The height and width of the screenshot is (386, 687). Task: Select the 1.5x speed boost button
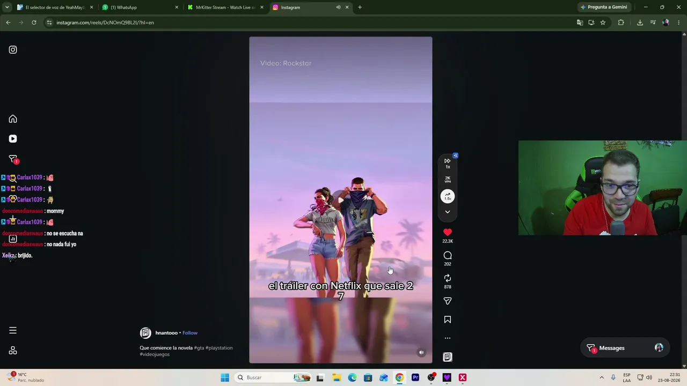click(448, 197)
